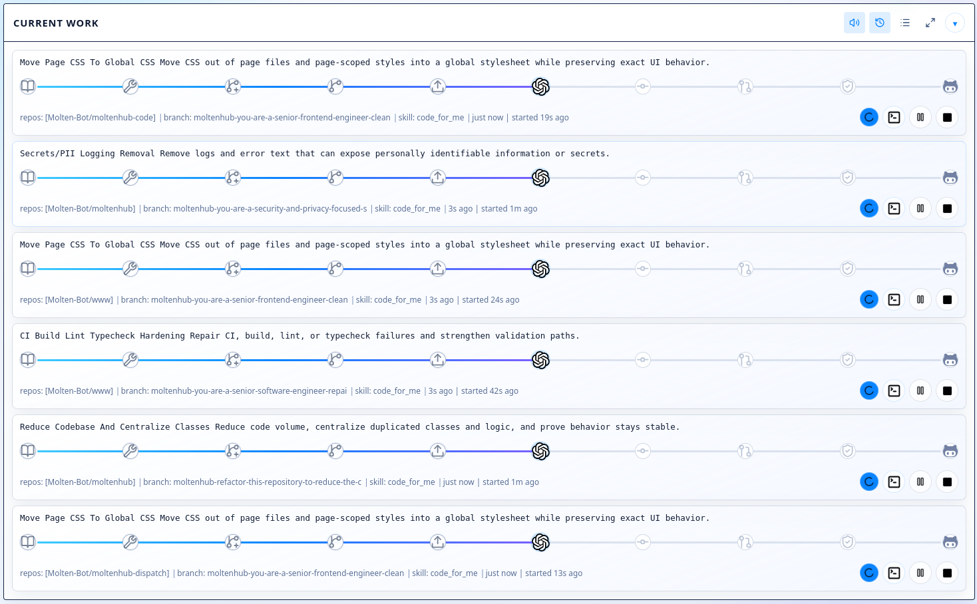
Task: Open terminal for the moltenhub-code task
Action: coord(894,117)
